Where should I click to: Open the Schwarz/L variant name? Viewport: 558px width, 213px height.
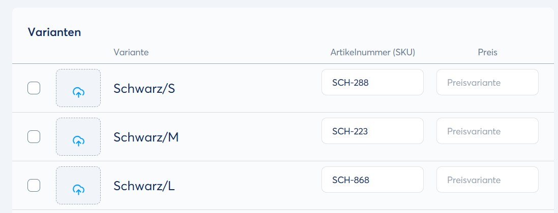144,186
